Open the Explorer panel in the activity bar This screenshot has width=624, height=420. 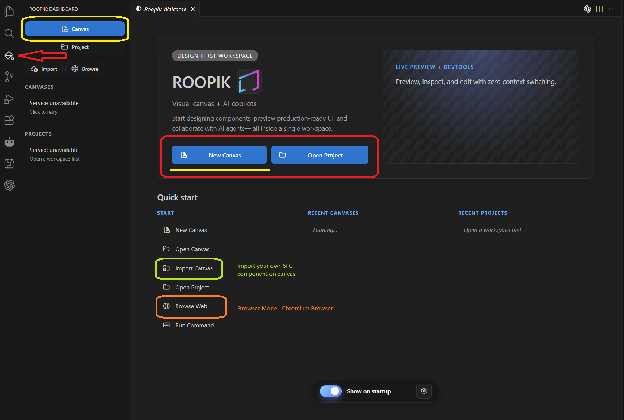9,12
